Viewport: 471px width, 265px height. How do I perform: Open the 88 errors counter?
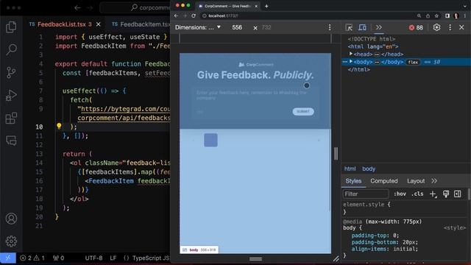point(416,28)
